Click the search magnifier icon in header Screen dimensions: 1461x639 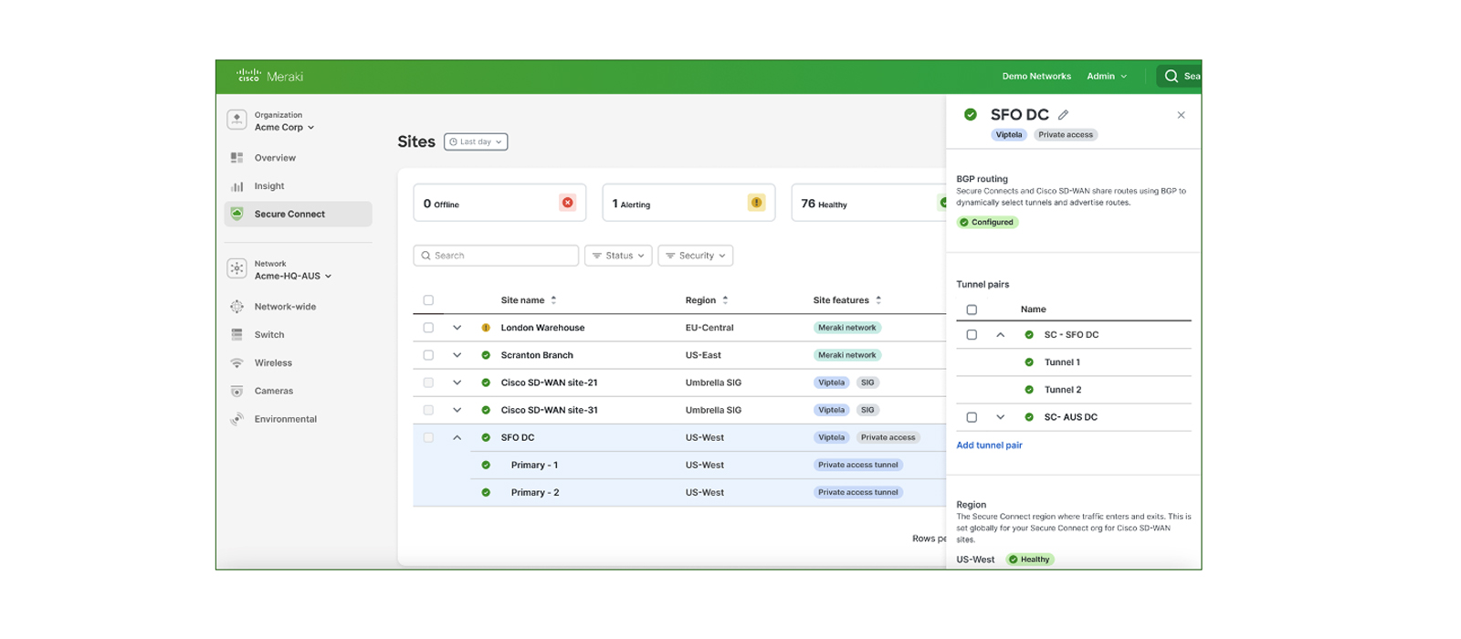pos(1171,77)
